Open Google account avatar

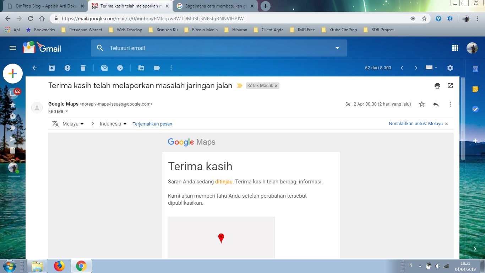point(472,48)
